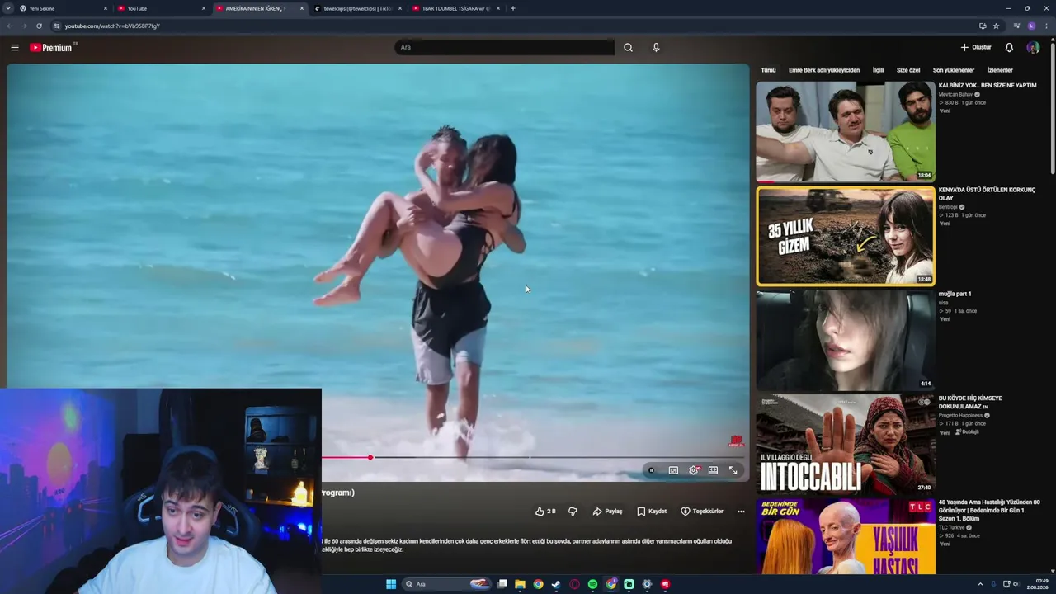Open File Explorer from the taskbar
1056x594 pixels.
click(520, 584)
